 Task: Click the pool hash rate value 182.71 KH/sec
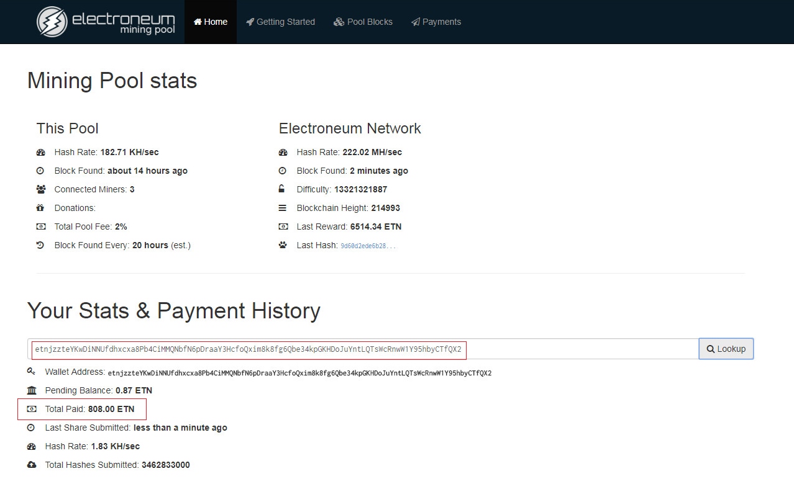[x=129, y=152]
